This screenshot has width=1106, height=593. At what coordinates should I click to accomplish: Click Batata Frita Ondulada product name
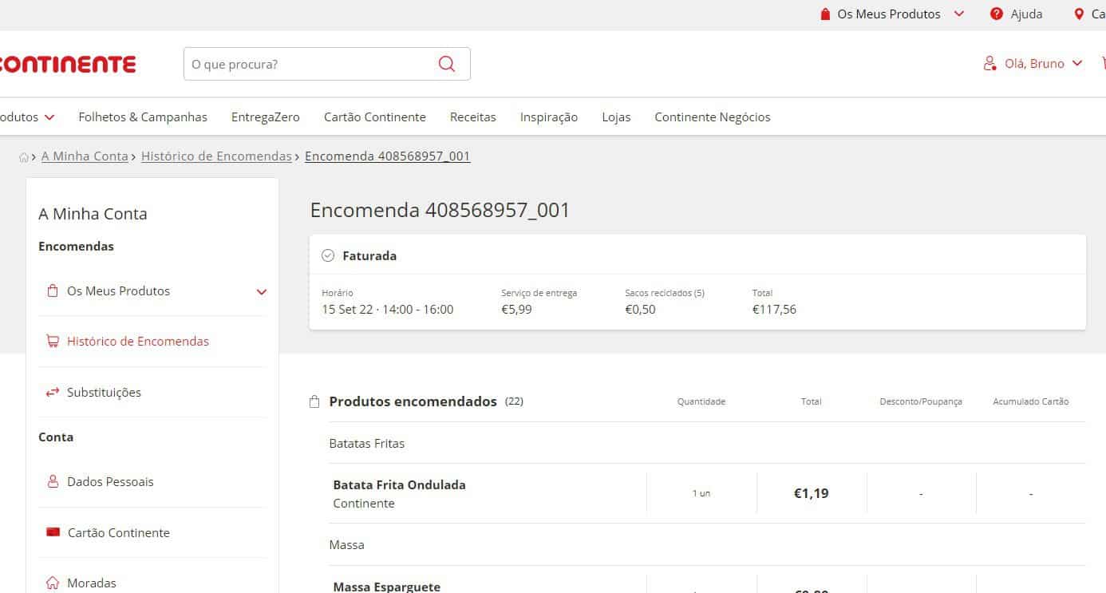pos(399,484)
